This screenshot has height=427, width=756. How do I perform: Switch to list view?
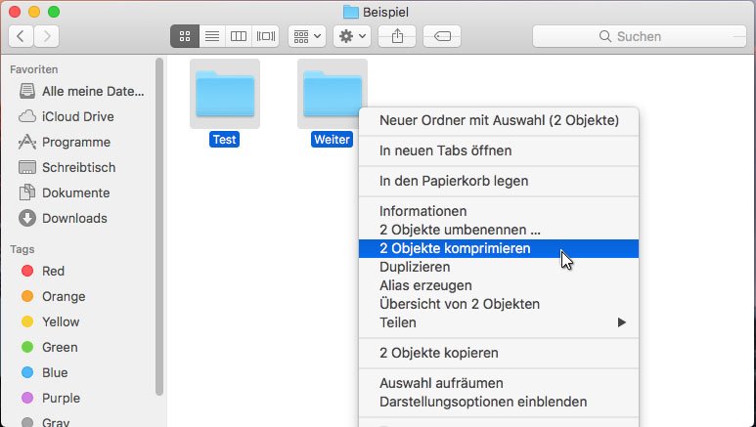click(x=212, y=36)
